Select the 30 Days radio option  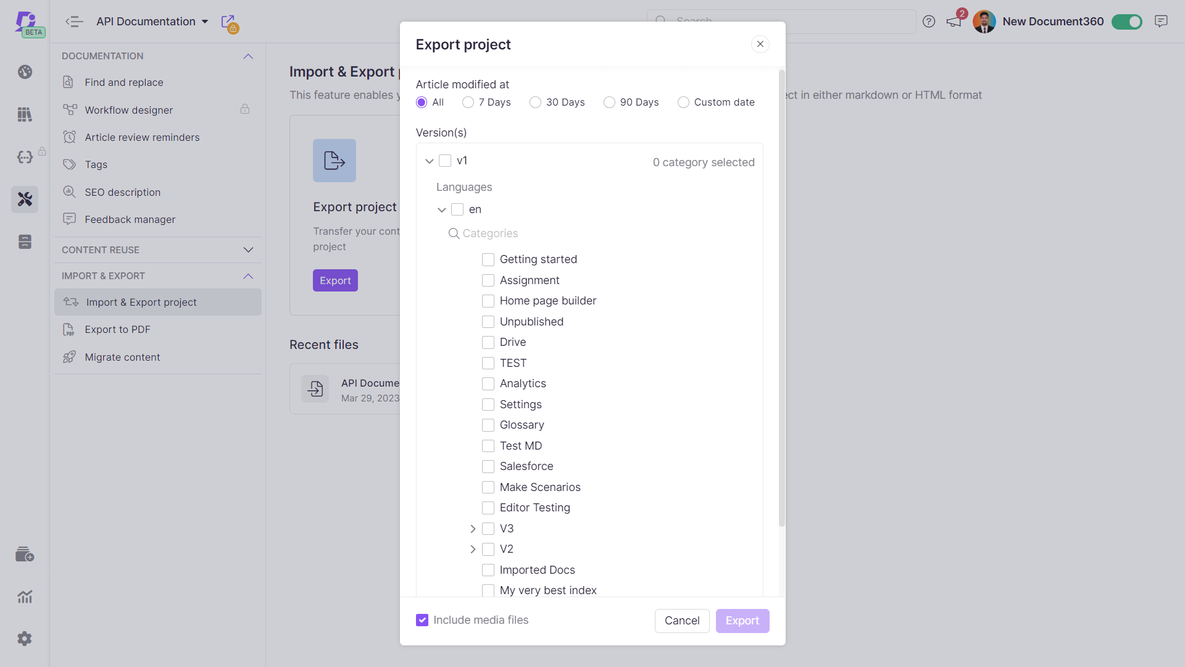pos(535,103)
